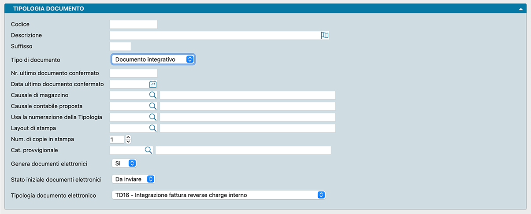
Task: Collapse the Tipologia Documento panel
Action: pyautogui.click(x=520, y=9)
